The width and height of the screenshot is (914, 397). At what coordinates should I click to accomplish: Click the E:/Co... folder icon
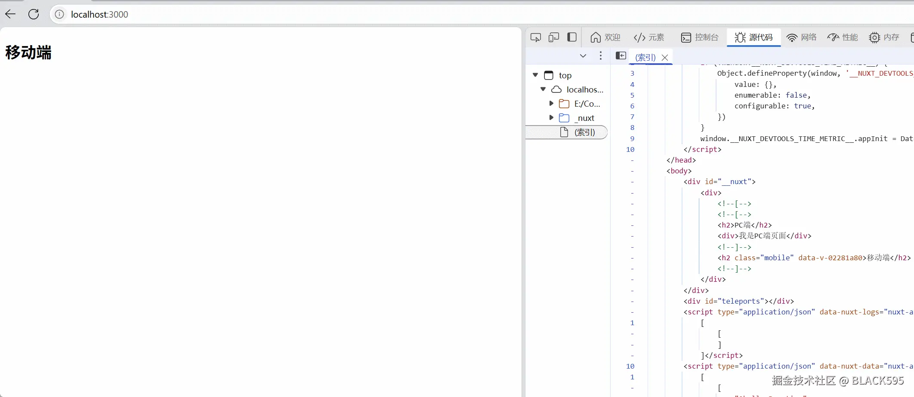click(564, 104)
